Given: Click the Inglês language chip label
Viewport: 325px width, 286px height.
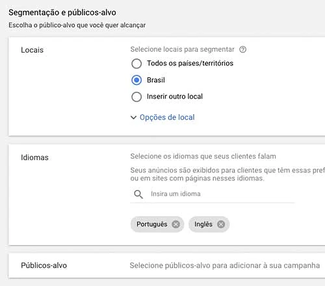Looking at the screenshot, I should coord(203,224).
